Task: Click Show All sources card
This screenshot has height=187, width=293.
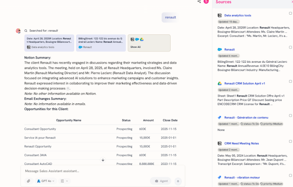Action: (149, 43)
